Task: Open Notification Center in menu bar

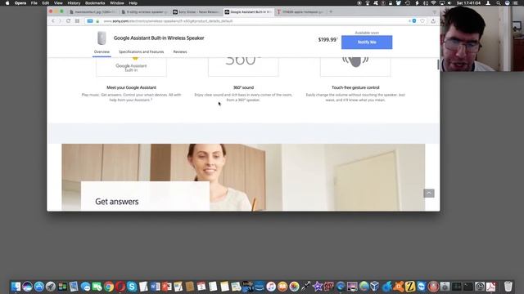Action: click(515, 3)
